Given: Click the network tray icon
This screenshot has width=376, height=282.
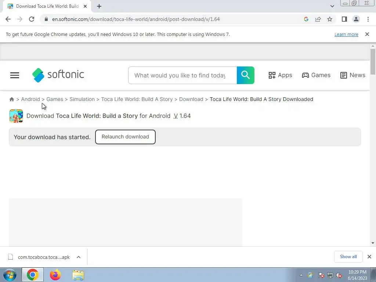Looking at the screenshot, I should point(330,275).
